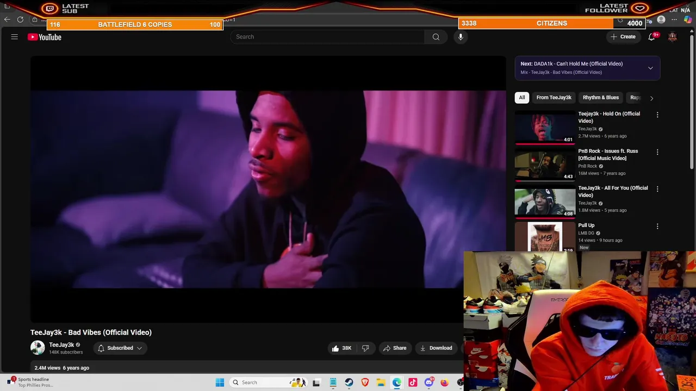Screen dimensions: 696x391
Task: Switch to Microsoft Edge on the taskbar
Action: (x=397, y=382)
